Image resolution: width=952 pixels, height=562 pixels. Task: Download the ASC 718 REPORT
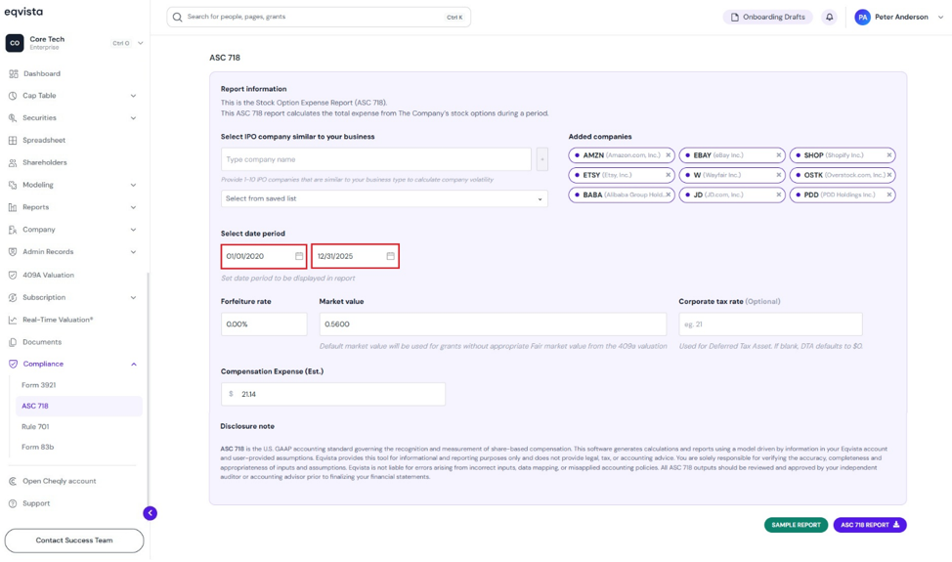pyautogui.click(x=870, y=525)
